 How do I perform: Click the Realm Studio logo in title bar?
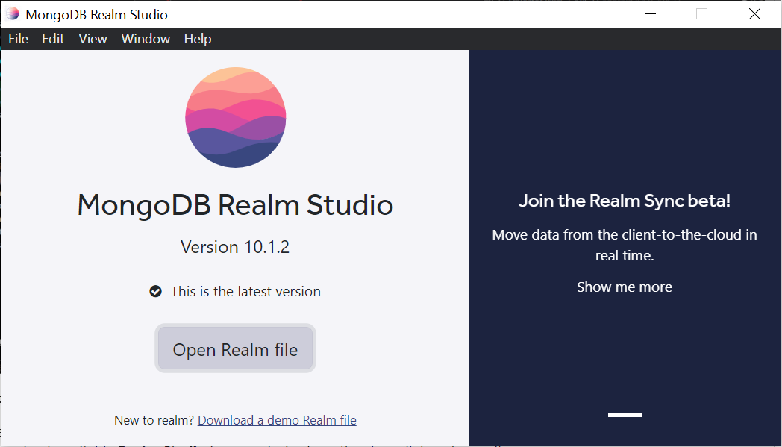pos(13,14)
